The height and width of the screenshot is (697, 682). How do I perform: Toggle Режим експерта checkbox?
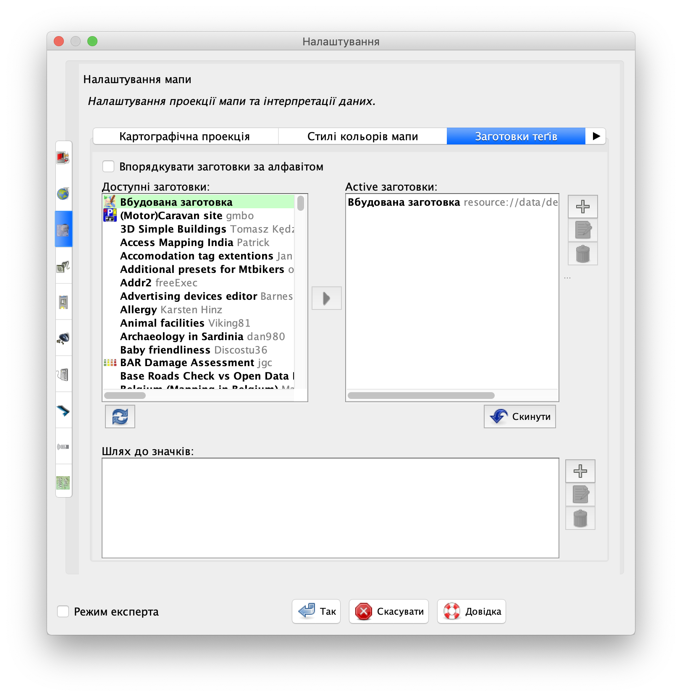coord(63,611)
